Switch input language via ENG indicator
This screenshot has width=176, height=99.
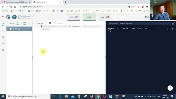158,97
